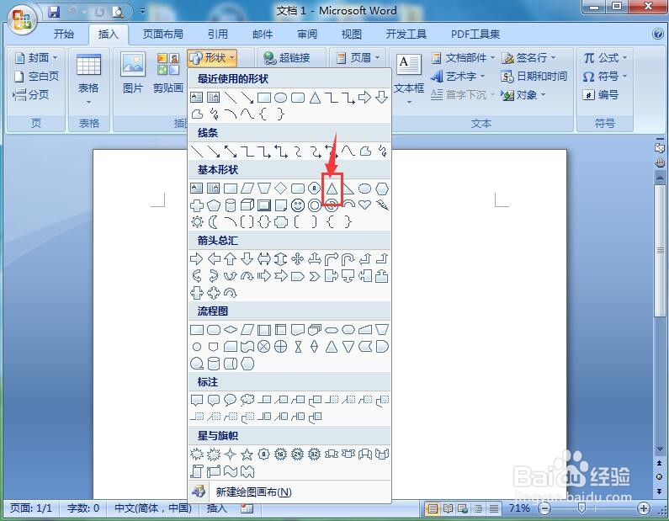Pick the lightning bolt shape

[x=382, y=205]
